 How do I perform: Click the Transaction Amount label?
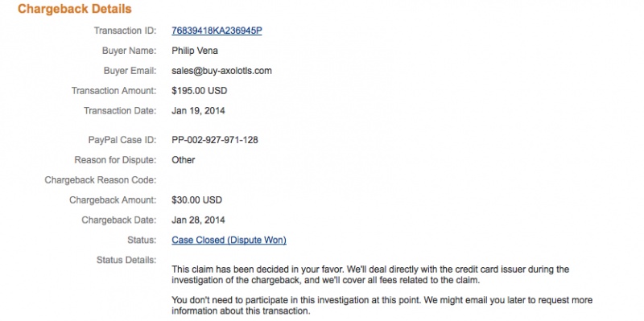pos(114,91)
